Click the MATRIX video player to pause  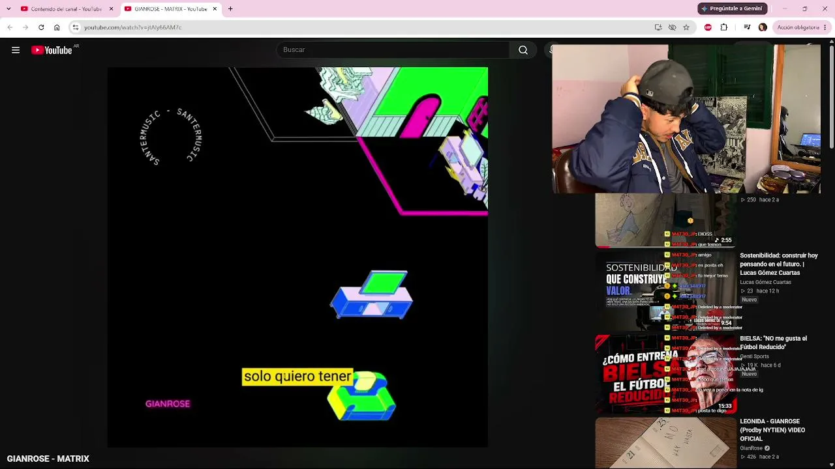point(297,257)
